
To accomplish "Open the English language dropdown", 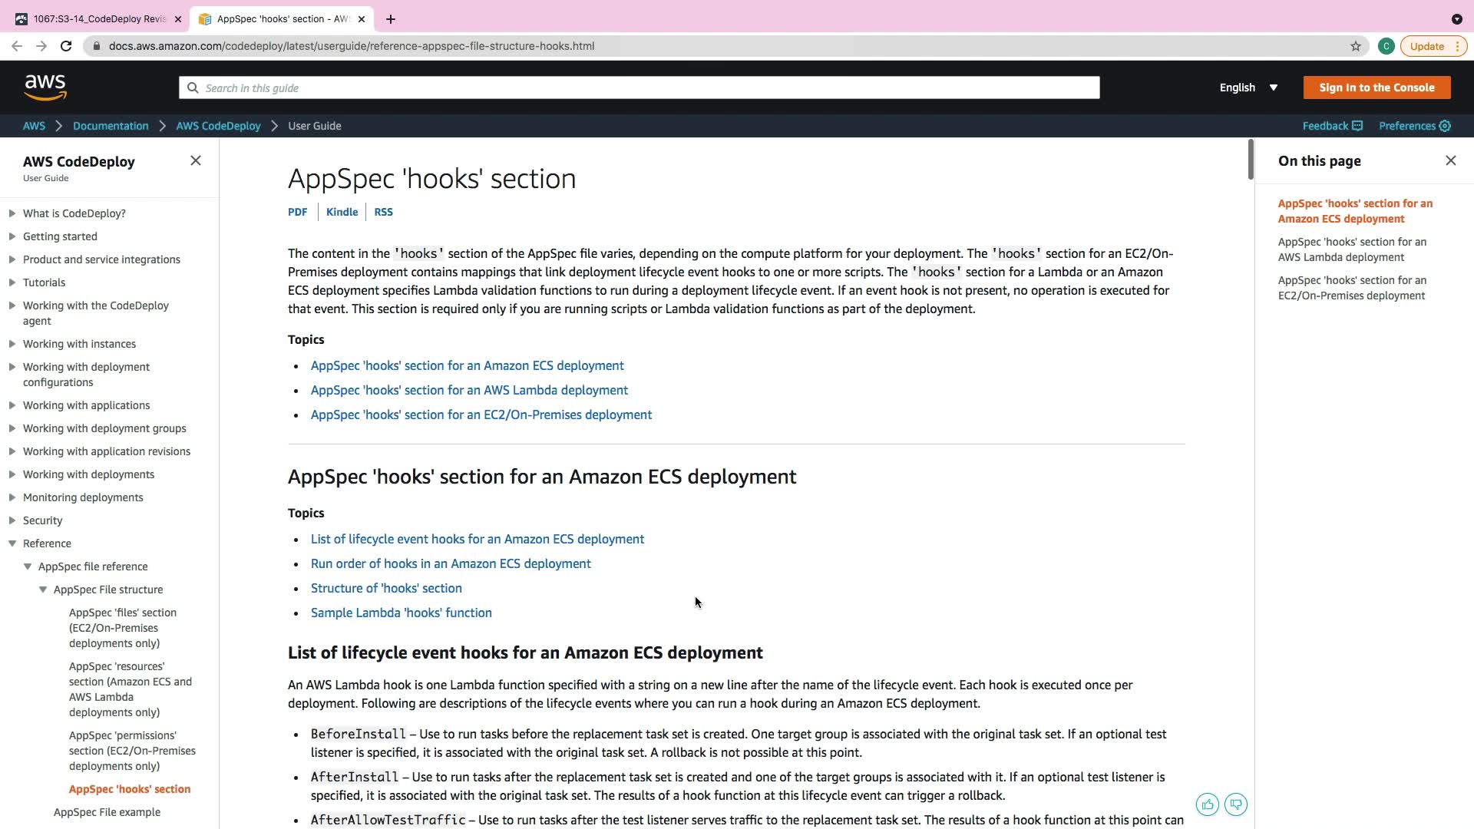I will coord(1248,88).
